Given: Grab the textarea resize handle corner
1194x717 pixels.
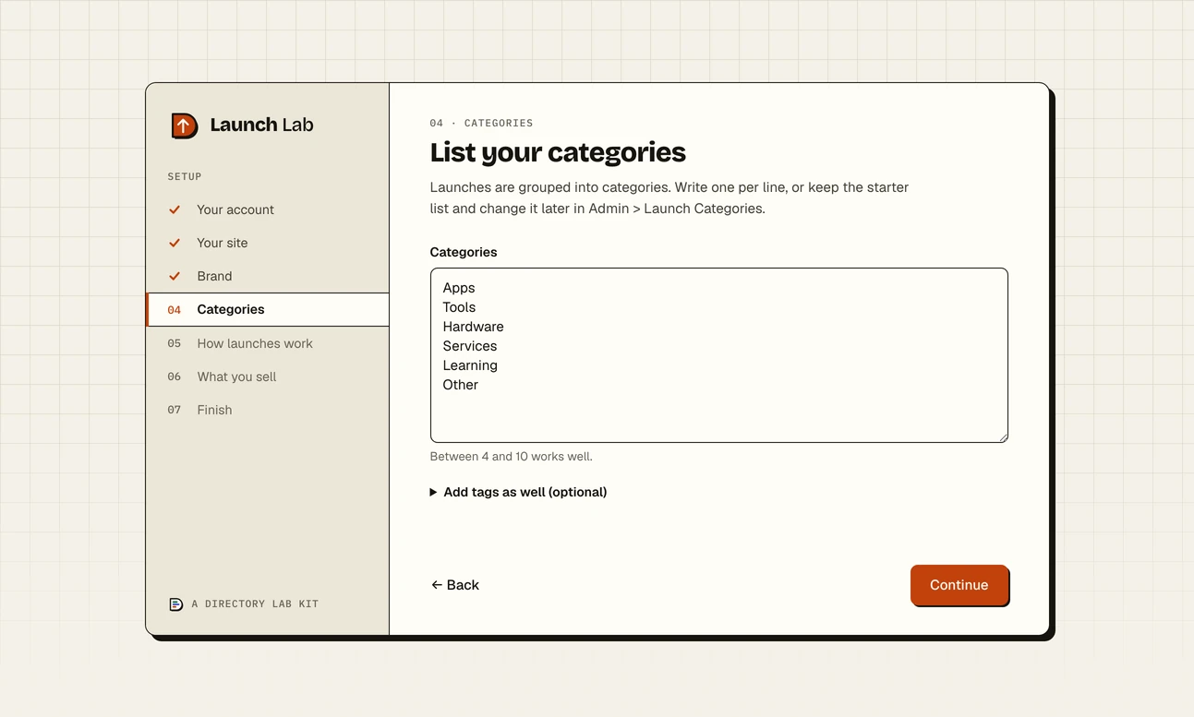Looking at the screenshot, I should click(x=1003, y=437).
